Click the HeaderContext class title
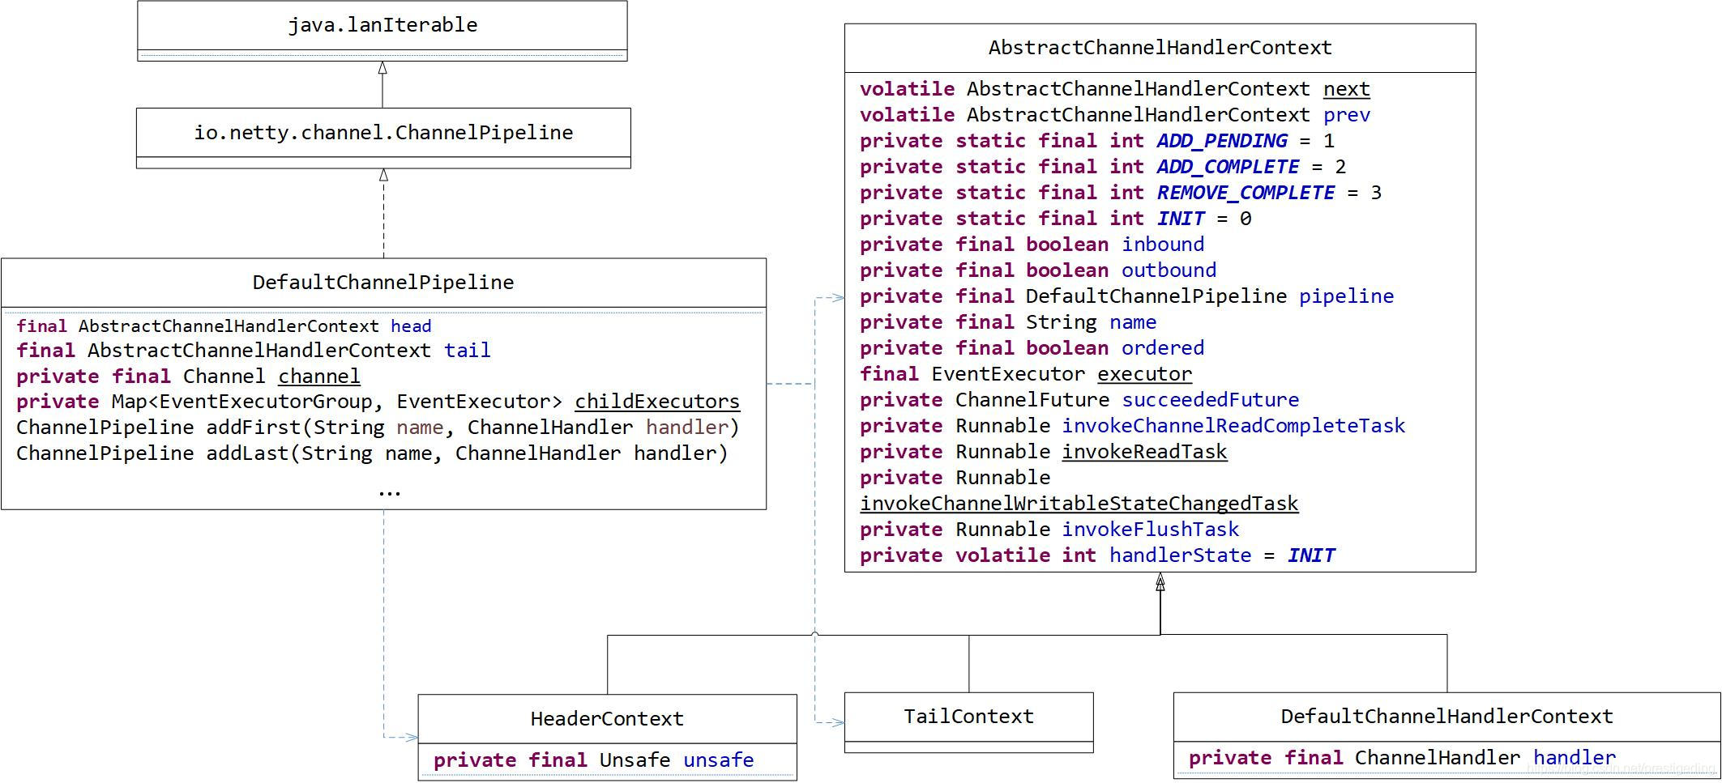 pos(607,719)
